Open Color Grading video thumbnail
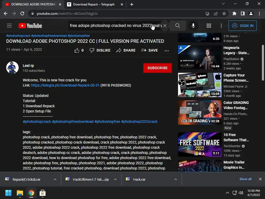 tap(200, 112)
